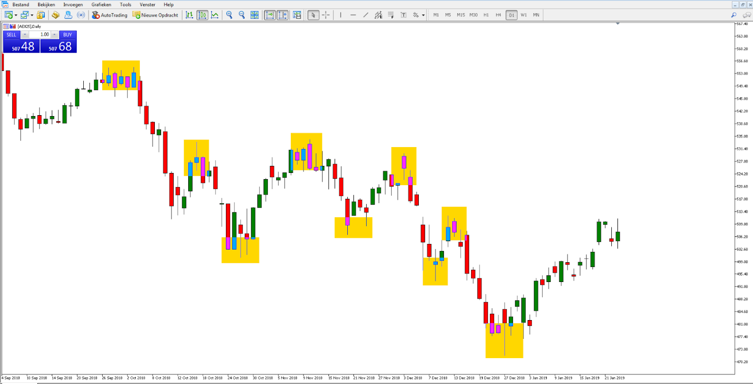The image size is (753, 384).
Task: Draw a vertical line tool
Action: pos(340,15)
